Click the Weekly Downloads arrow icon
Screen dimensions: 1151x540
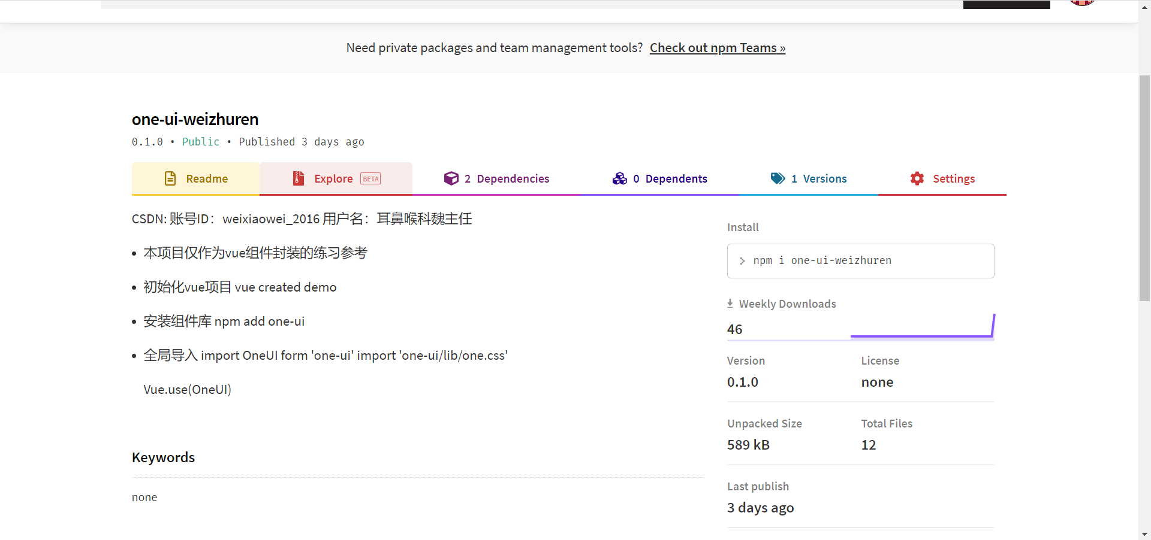pyautogui.click(x=730, y=303)
